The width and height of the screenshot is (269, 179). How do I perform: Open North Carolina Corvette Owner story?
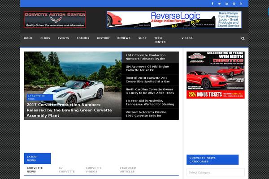(150, 91)
